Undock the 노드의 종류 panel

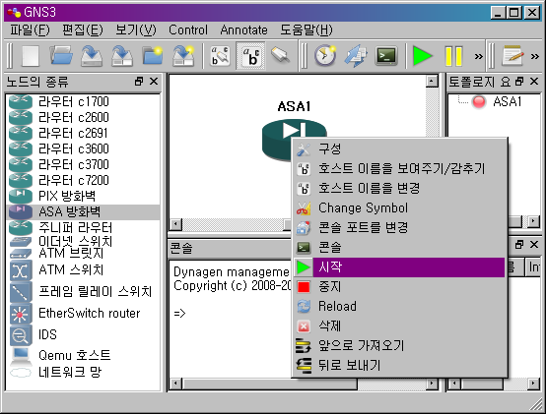point(139,82)
